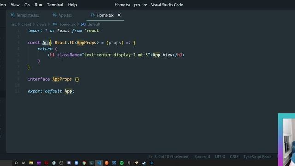
Task: Change end of line sequence CRLF
Action: tap(234, 157)
